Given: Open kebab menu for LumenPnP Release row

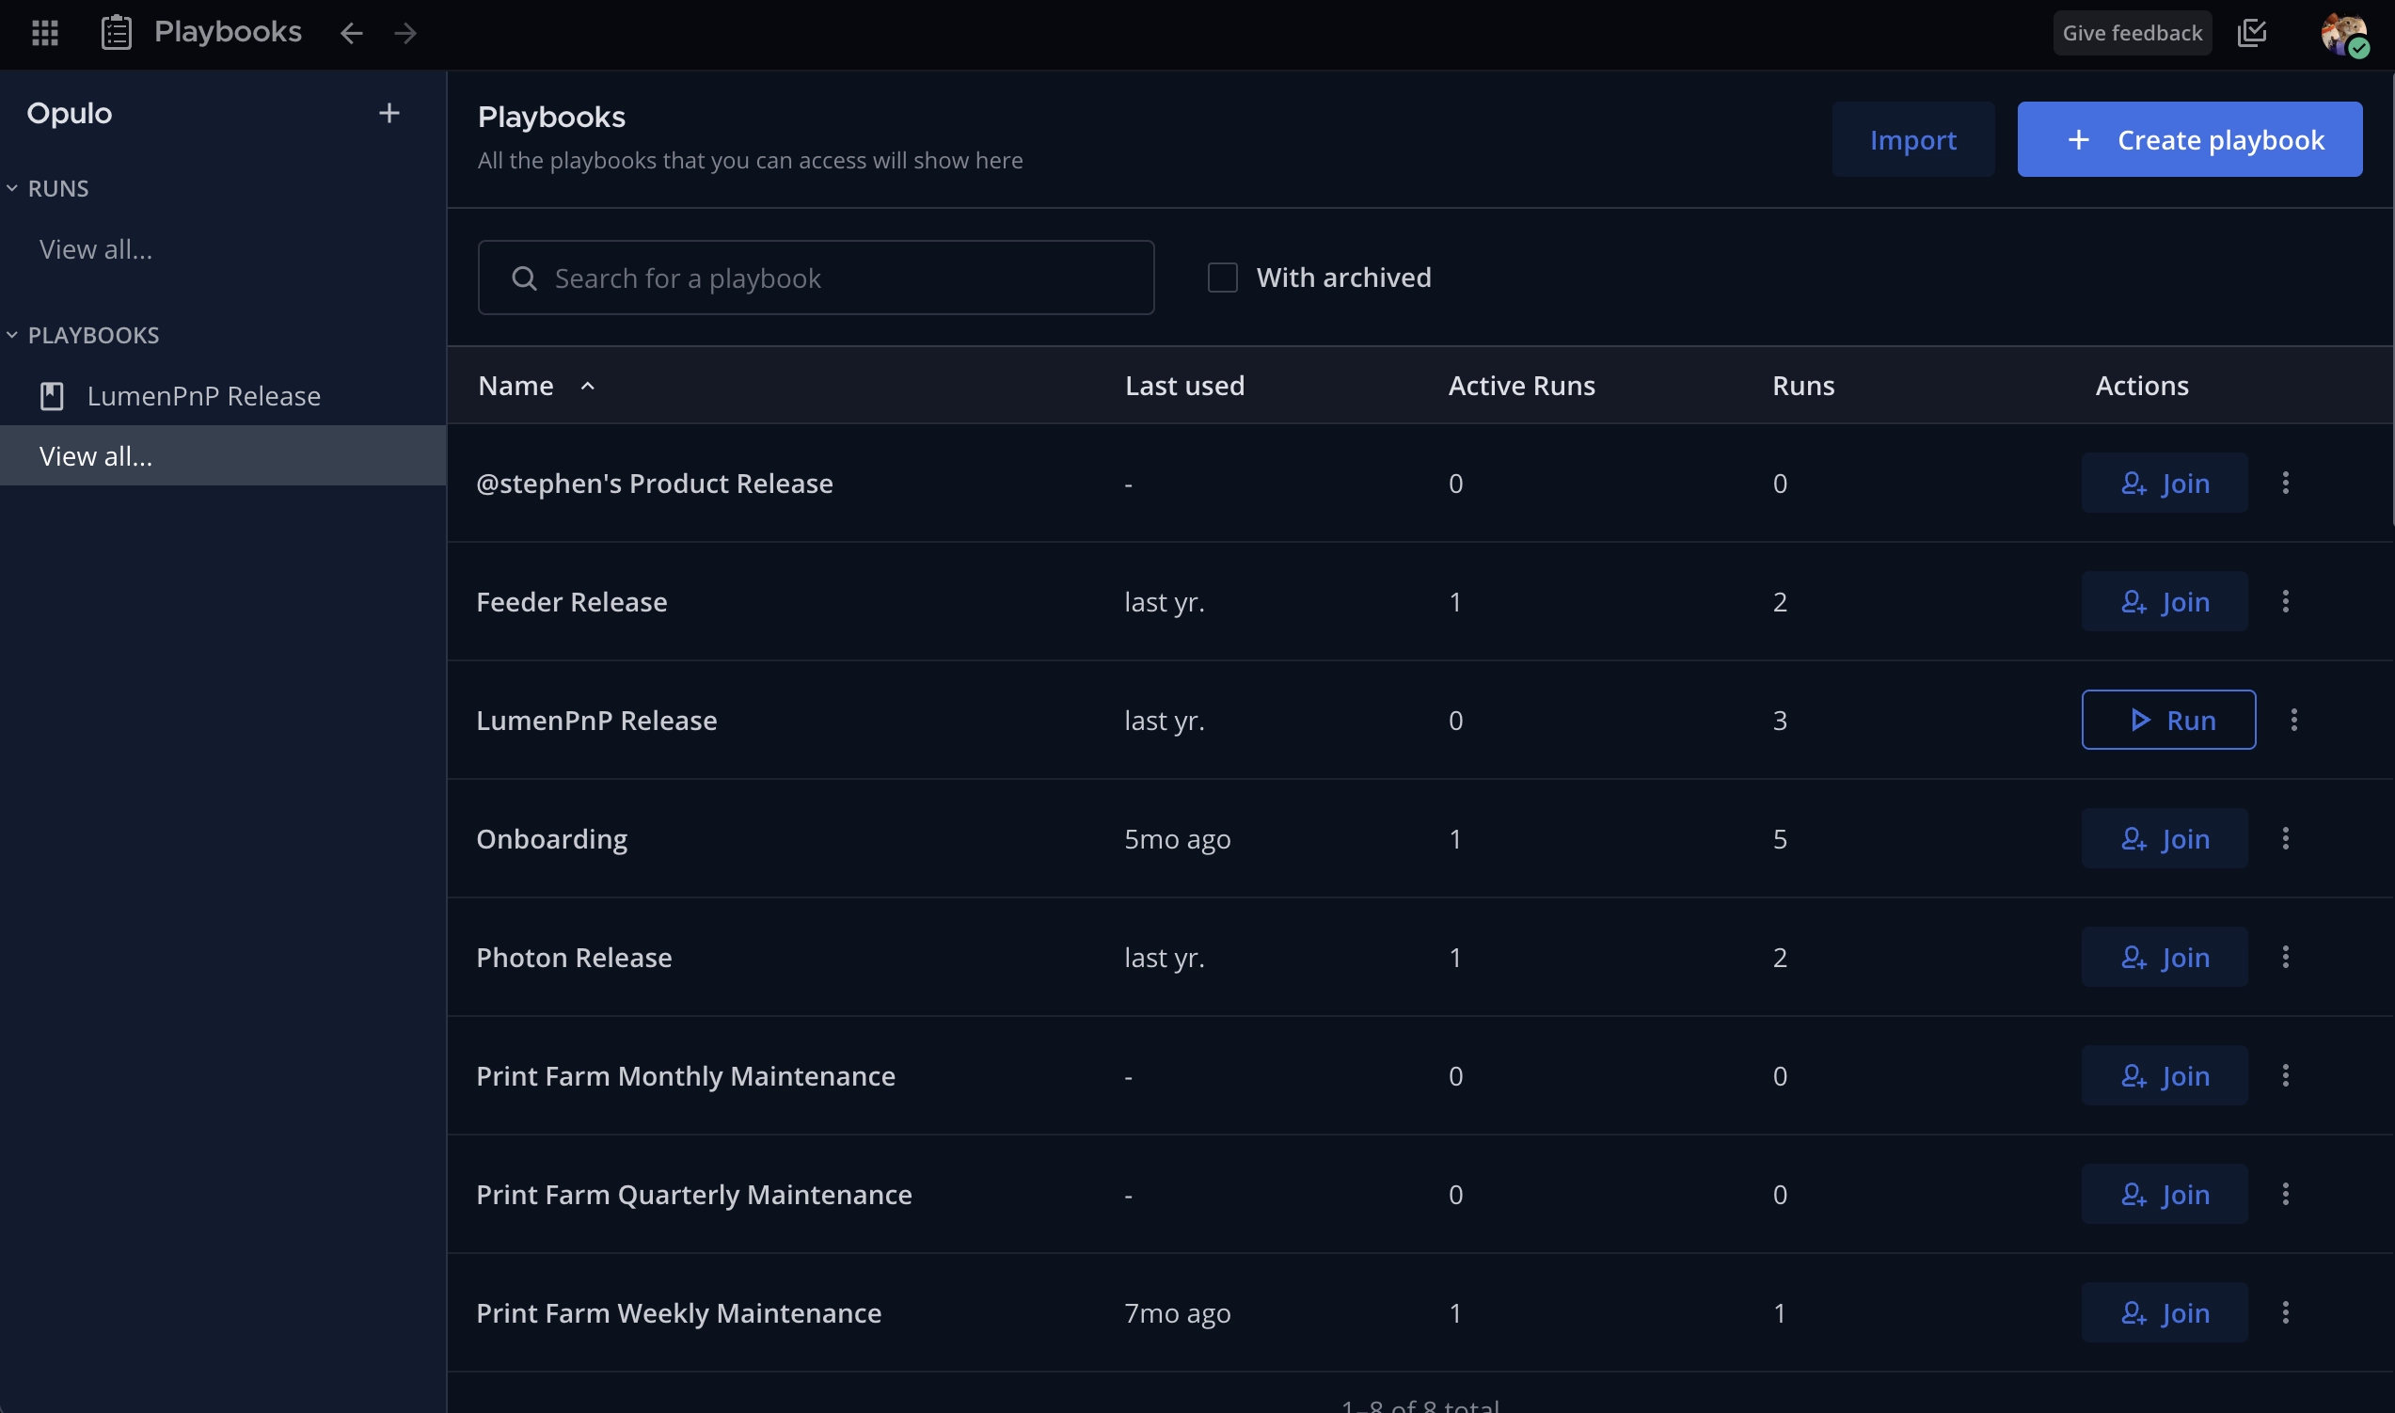Looking at the screenshot, I should coord(2293,720).
